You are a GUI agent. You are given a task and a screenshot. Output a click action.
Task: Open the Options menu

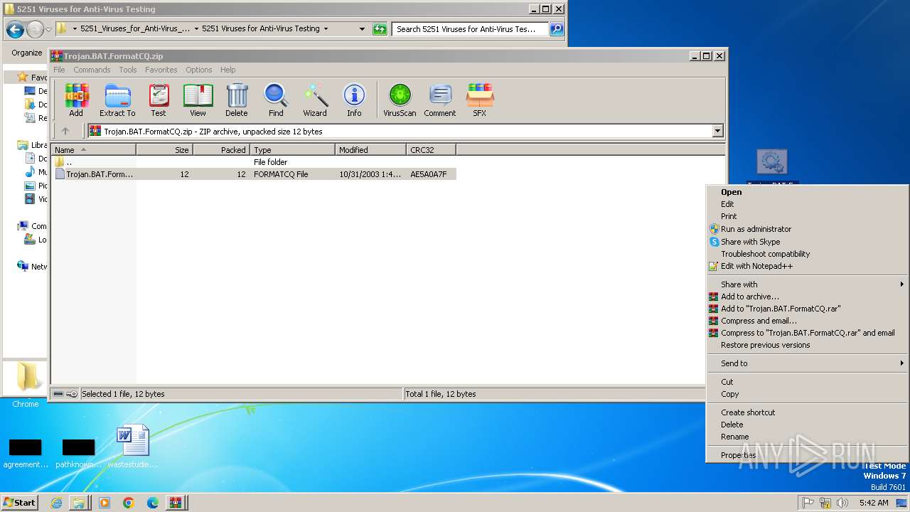click(199, 70)
